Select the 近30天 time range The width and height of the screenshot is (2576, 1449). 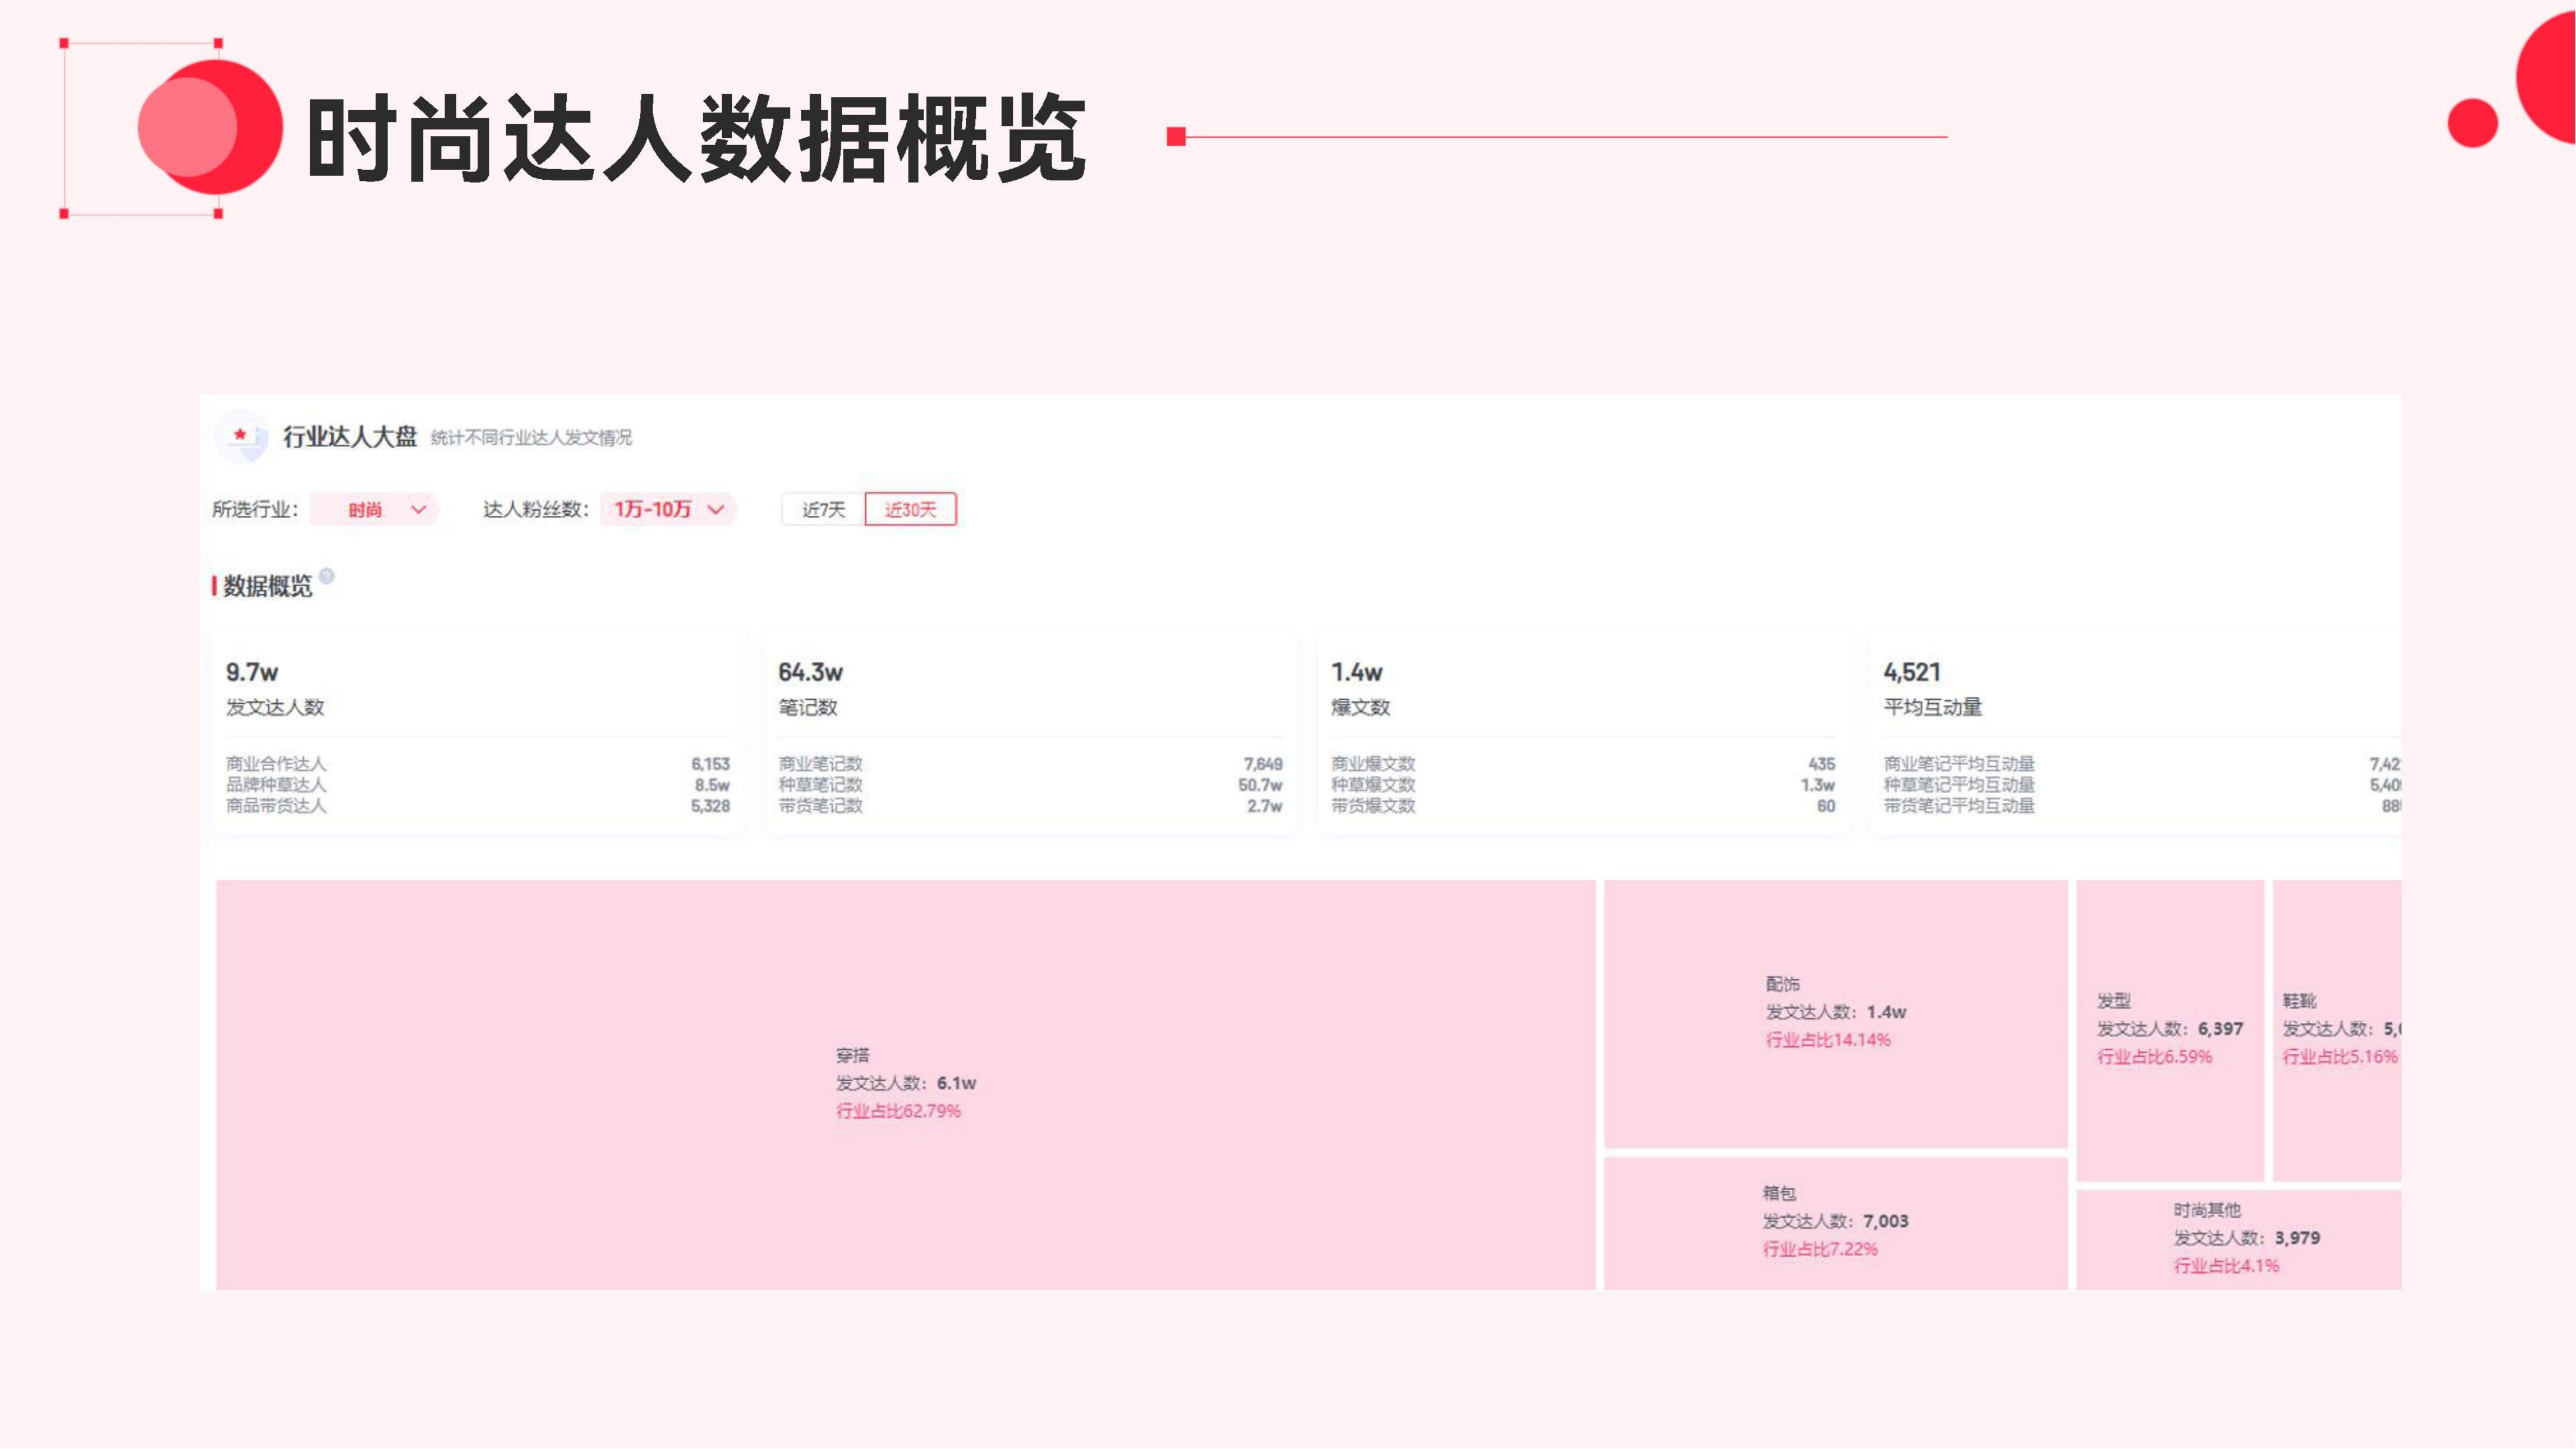point(910,509)
